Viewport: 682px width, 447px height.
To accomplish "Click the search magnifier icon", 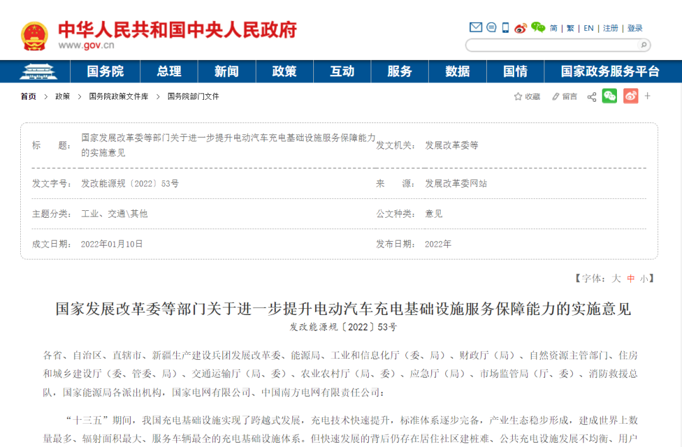I will [x=643, y=45].
